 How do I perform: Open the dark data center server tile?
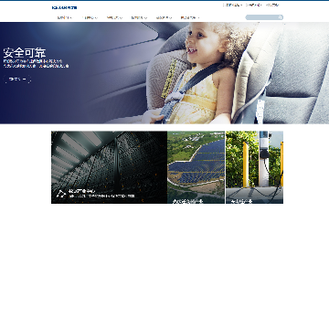(109, 167)
